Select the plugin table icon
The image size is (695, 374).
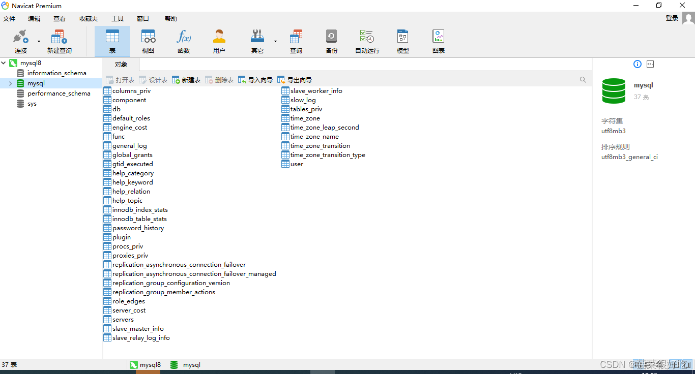click(107, 237)
